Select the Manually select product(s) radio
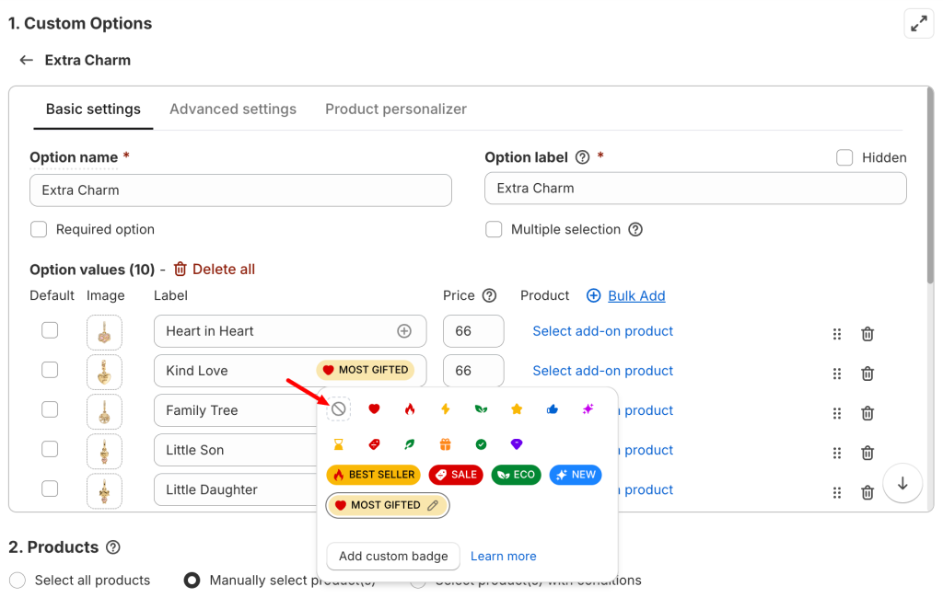Viewport: 943px width, 598px height. click(192, 581)
